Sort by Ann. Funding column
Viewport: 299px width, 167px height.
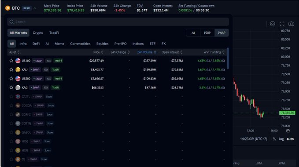[x=214, y=52]
